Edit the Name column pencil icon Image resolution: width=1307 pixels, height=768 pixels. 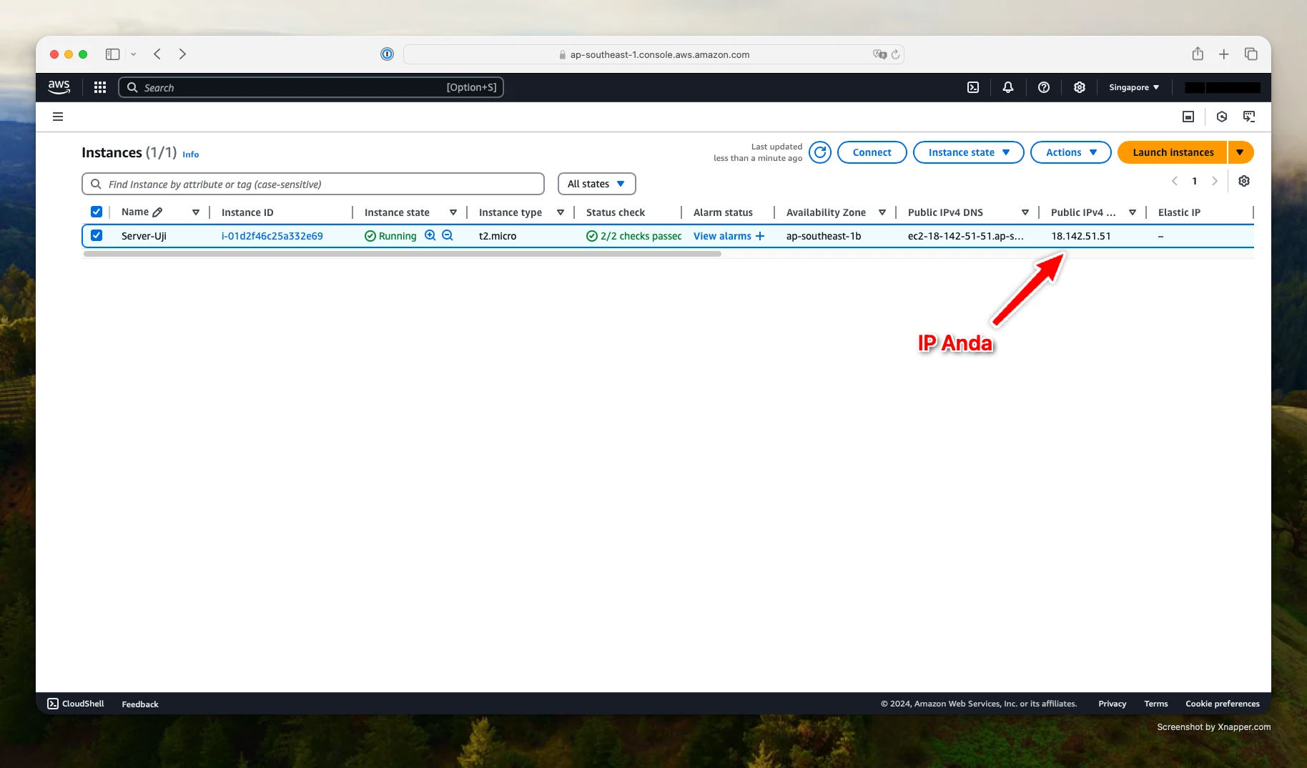pos(157,212)
